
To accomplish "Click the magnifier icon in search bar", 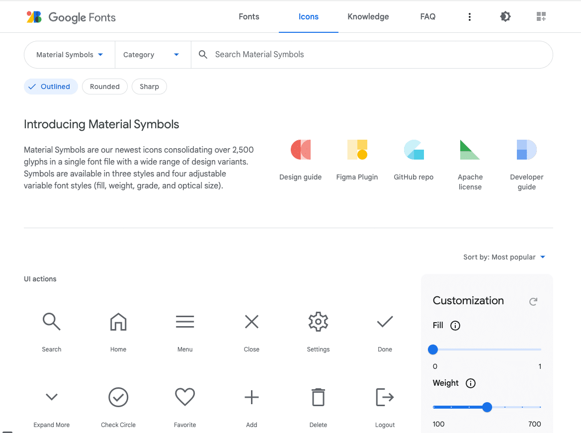I will point(203,55).
